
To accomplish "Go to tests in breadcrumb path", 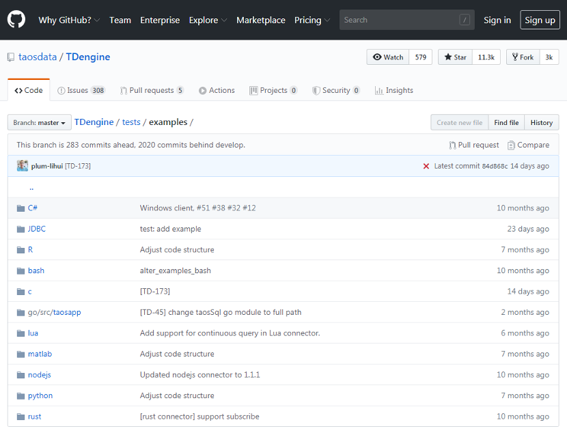I will pos(131,122).
